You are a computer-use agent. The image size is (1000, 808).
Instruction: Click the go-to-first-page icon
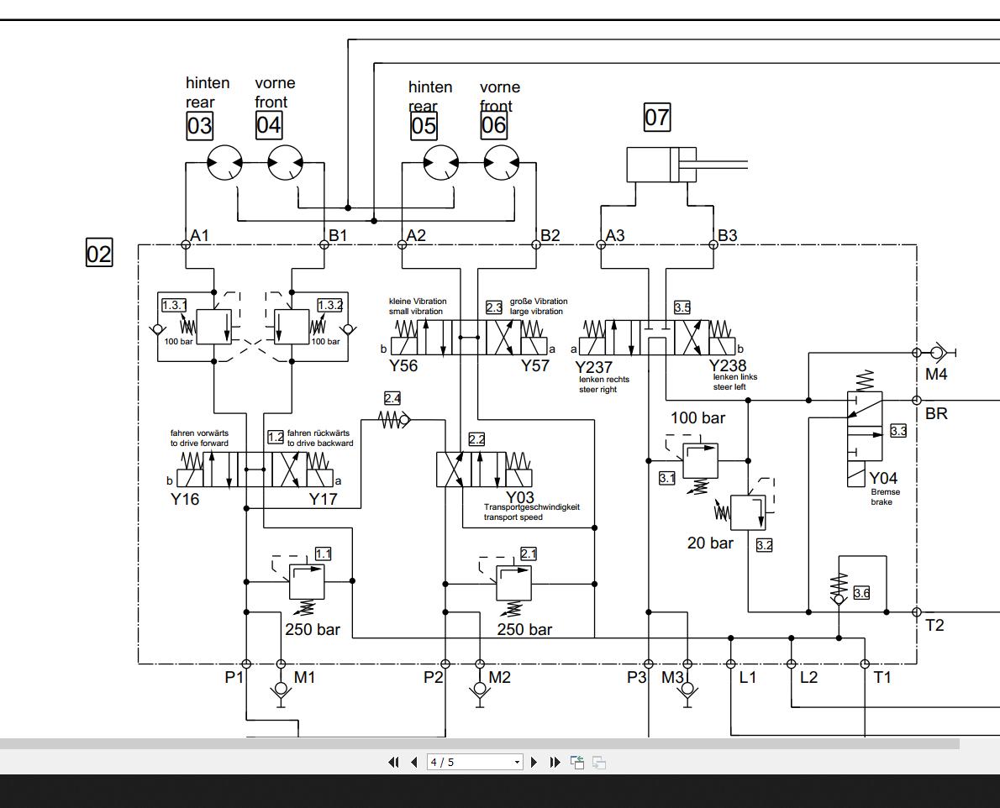point(392,762)
